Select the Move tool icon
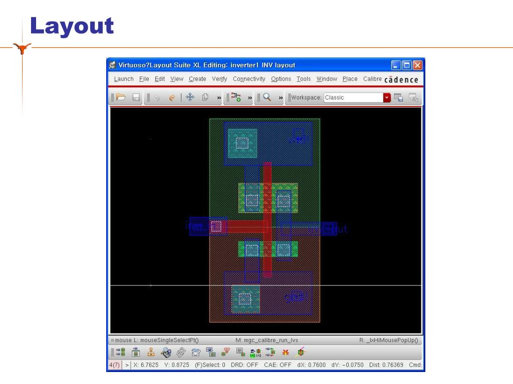The image size is (513, 384). click(x=190, y=97)
